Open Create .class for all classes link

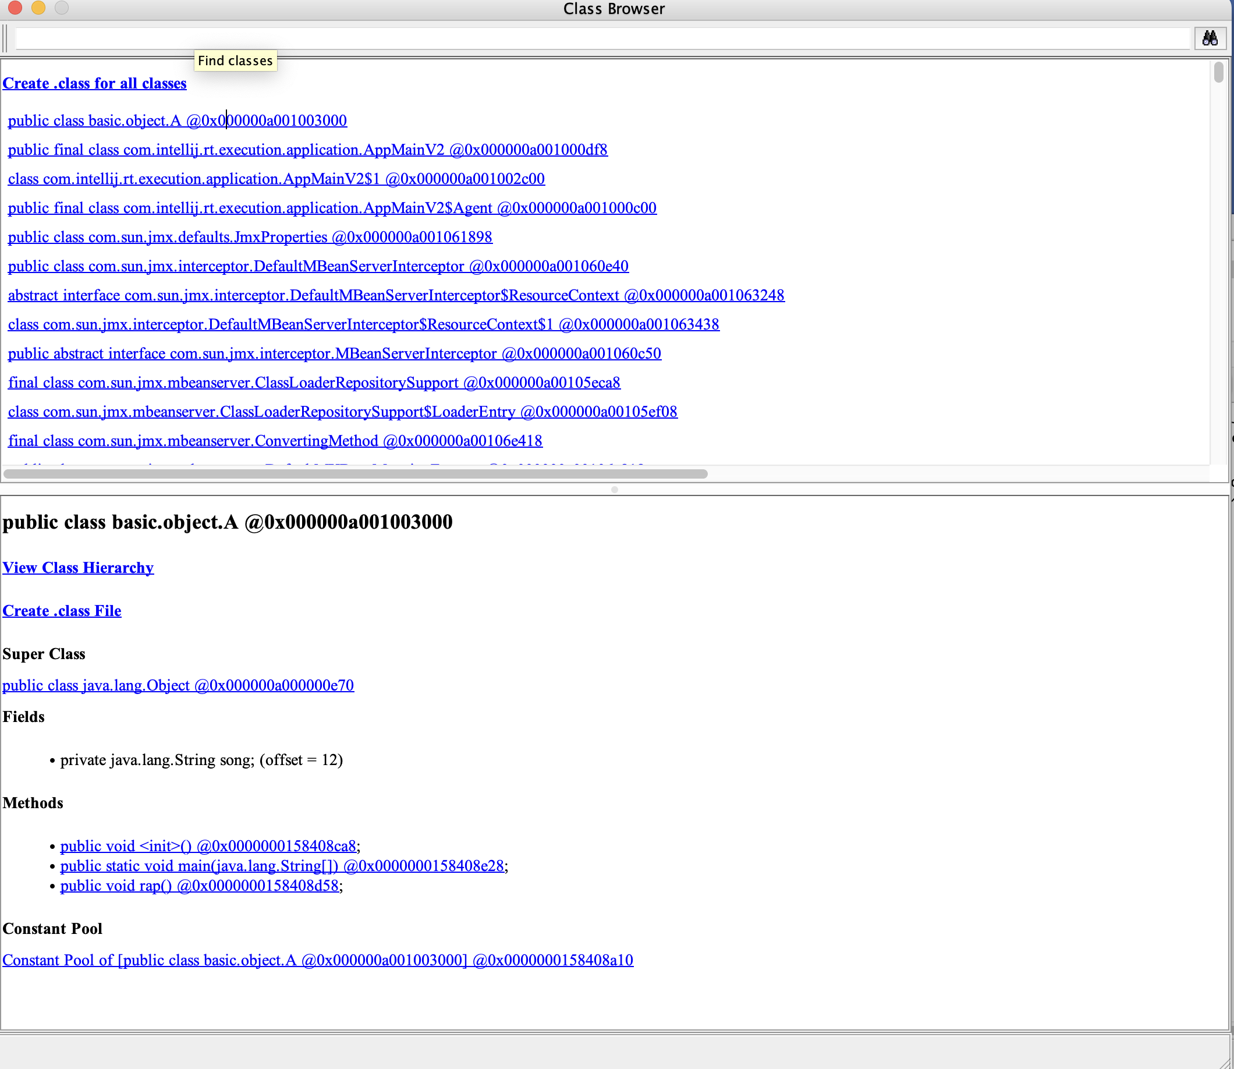94,83
